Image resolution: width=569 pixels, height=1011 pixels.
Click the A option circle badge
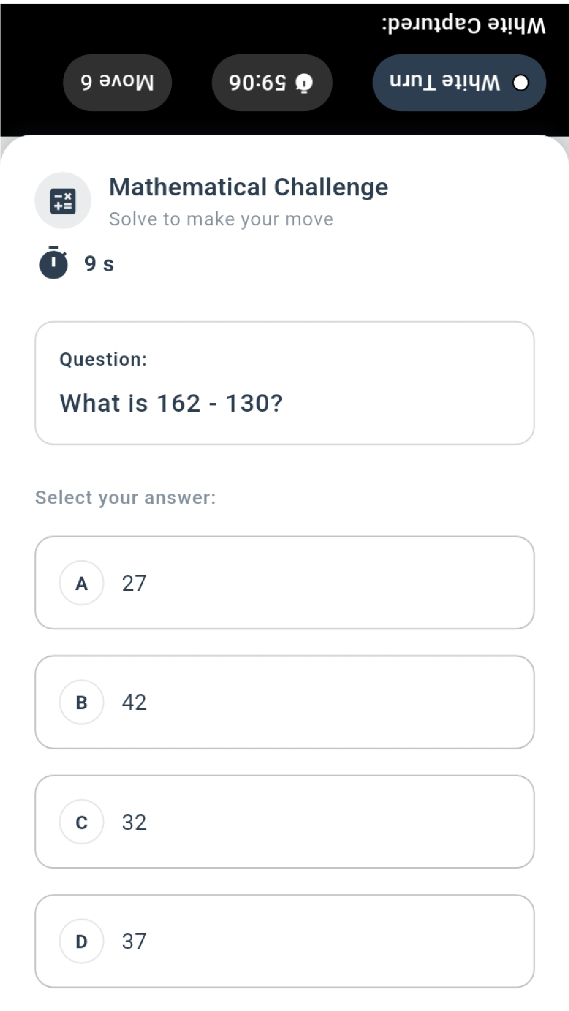tap(81, 582)
